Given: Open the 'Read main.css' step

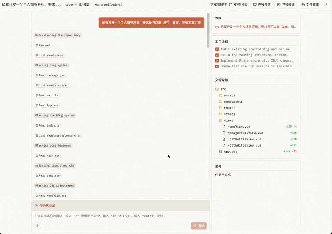Looking at the screenshot, I should point(48,156).
